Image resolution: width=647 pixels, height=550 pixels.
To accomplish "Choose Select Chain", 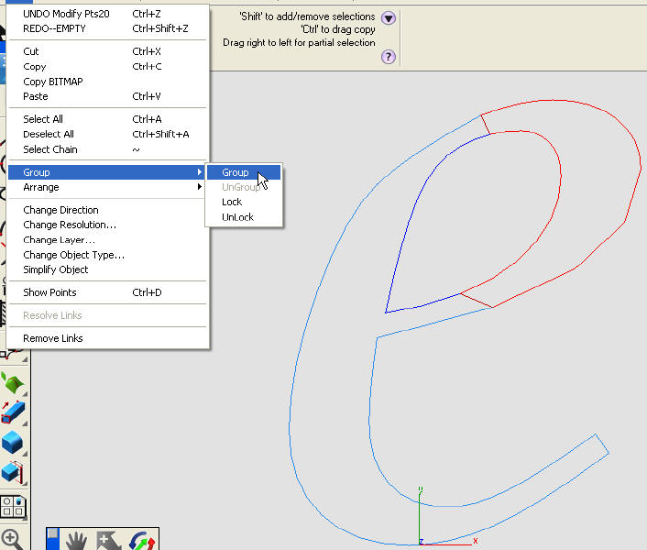I will 107,149.
